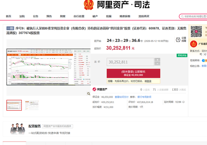This screenshot has width=207, height=145.
Task: Click the bid price input showing 30,252,811
Action: tap(130, 62)
